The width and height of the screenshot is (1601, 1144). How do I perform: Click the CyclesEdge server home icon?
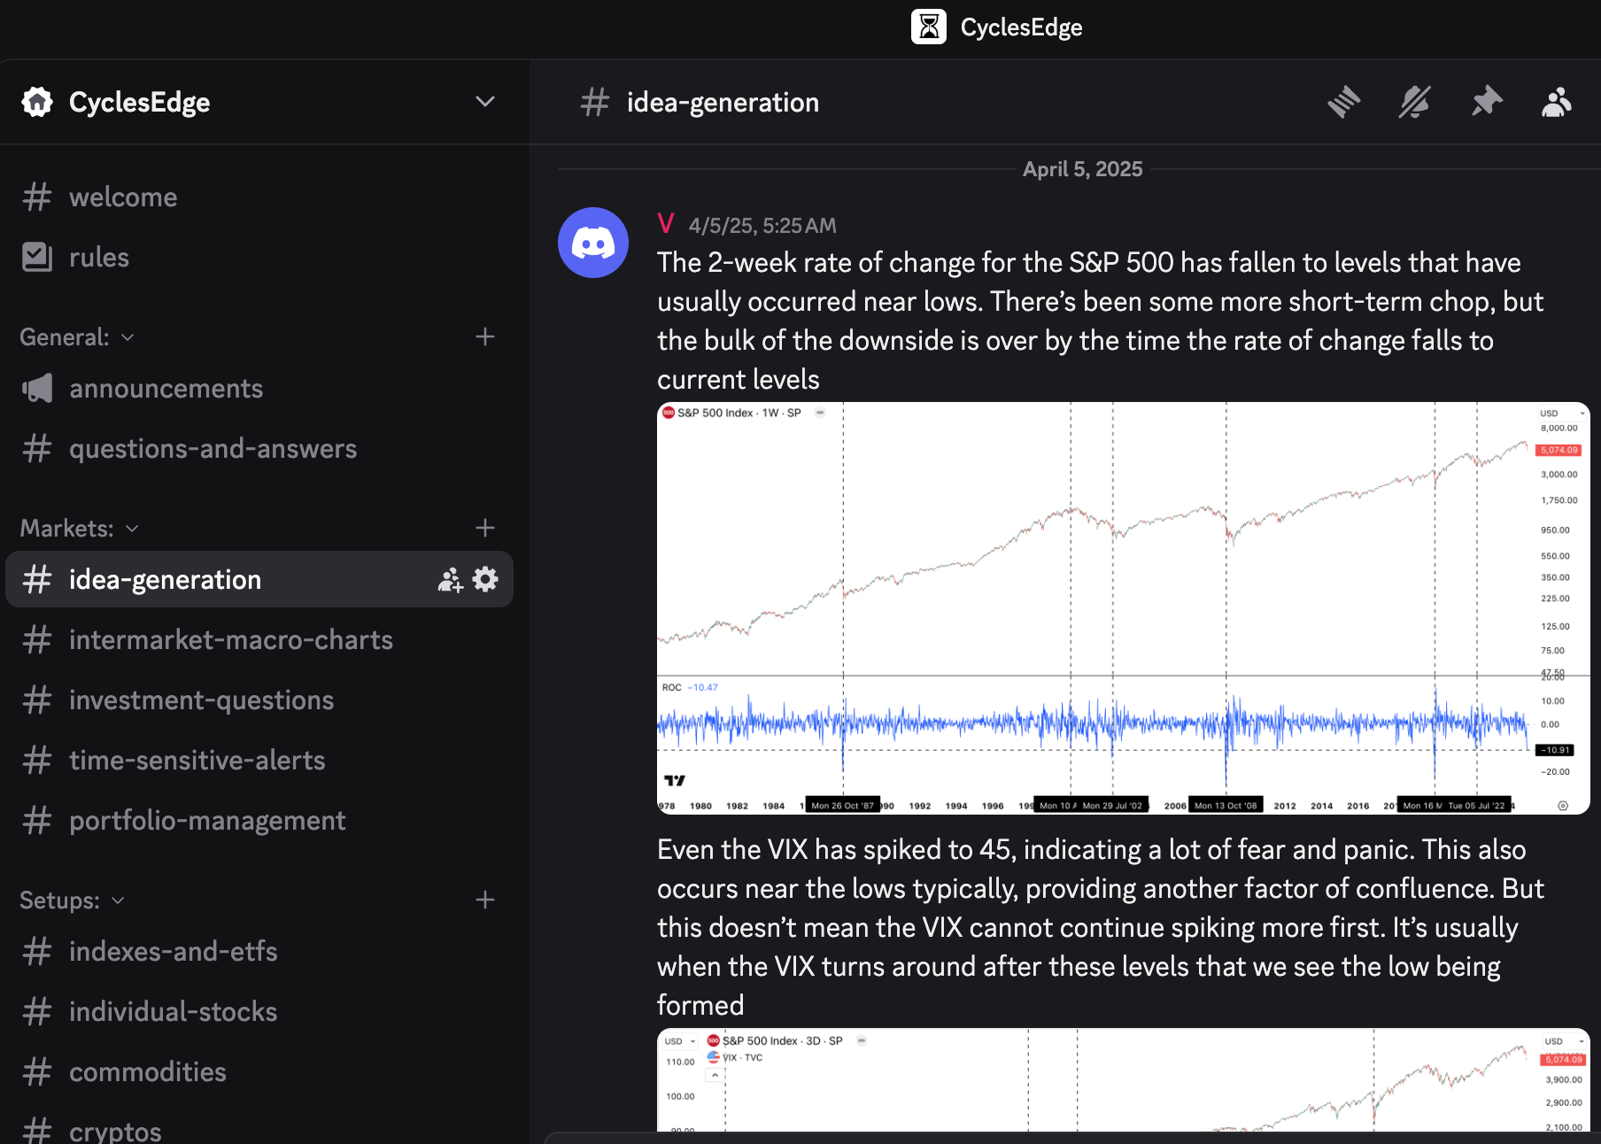(37, 102)
